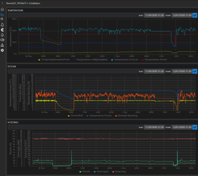Viewport: 198px width, 176px height.
Task: Edit the Temperatuur 'naar' end date field
Action: (182, 15)
